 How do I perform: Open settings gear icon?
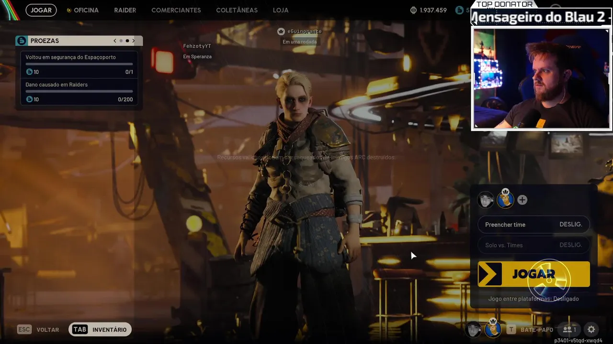point(591,329)
